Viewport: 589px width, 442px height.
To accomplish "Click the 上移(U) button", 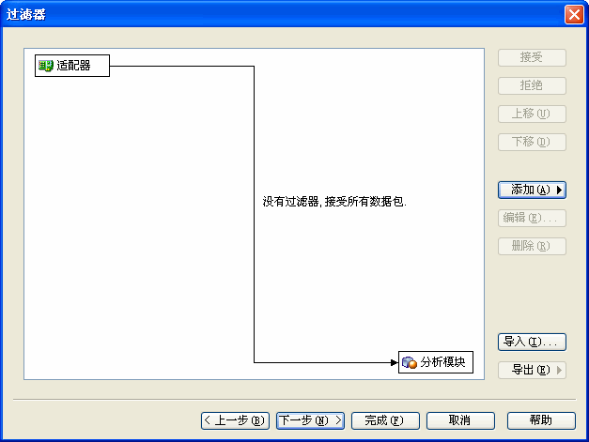I will click(532, 114).
